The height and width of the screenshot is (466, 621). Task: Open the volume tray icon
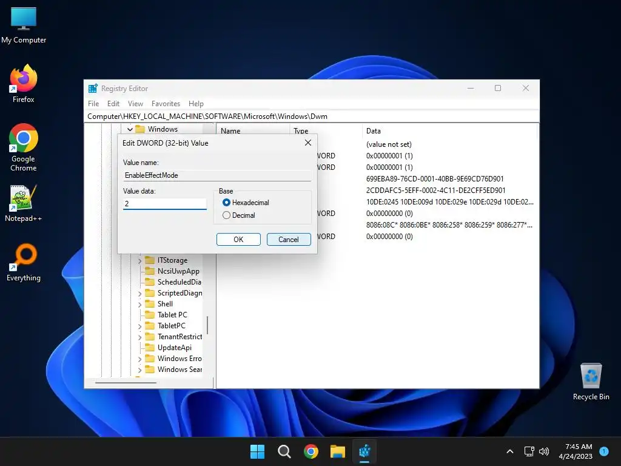point(544,451)
